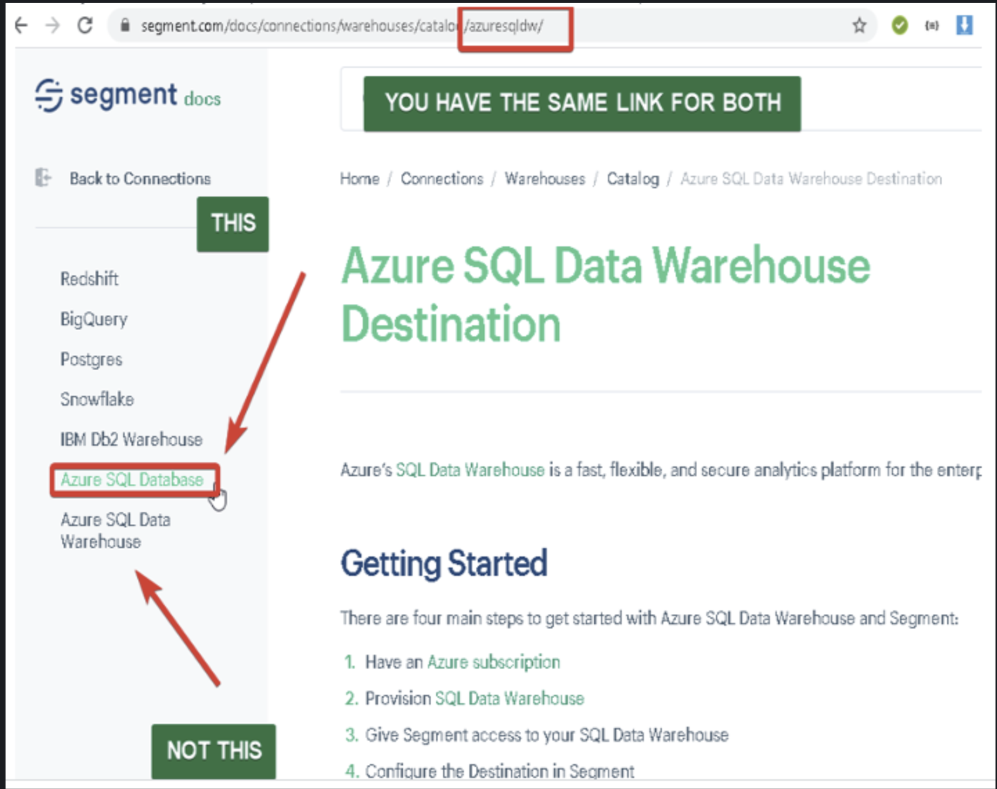Click 'There are four main steps' sentence
This screenshot has width=997, height=789.
click(649, 618)
